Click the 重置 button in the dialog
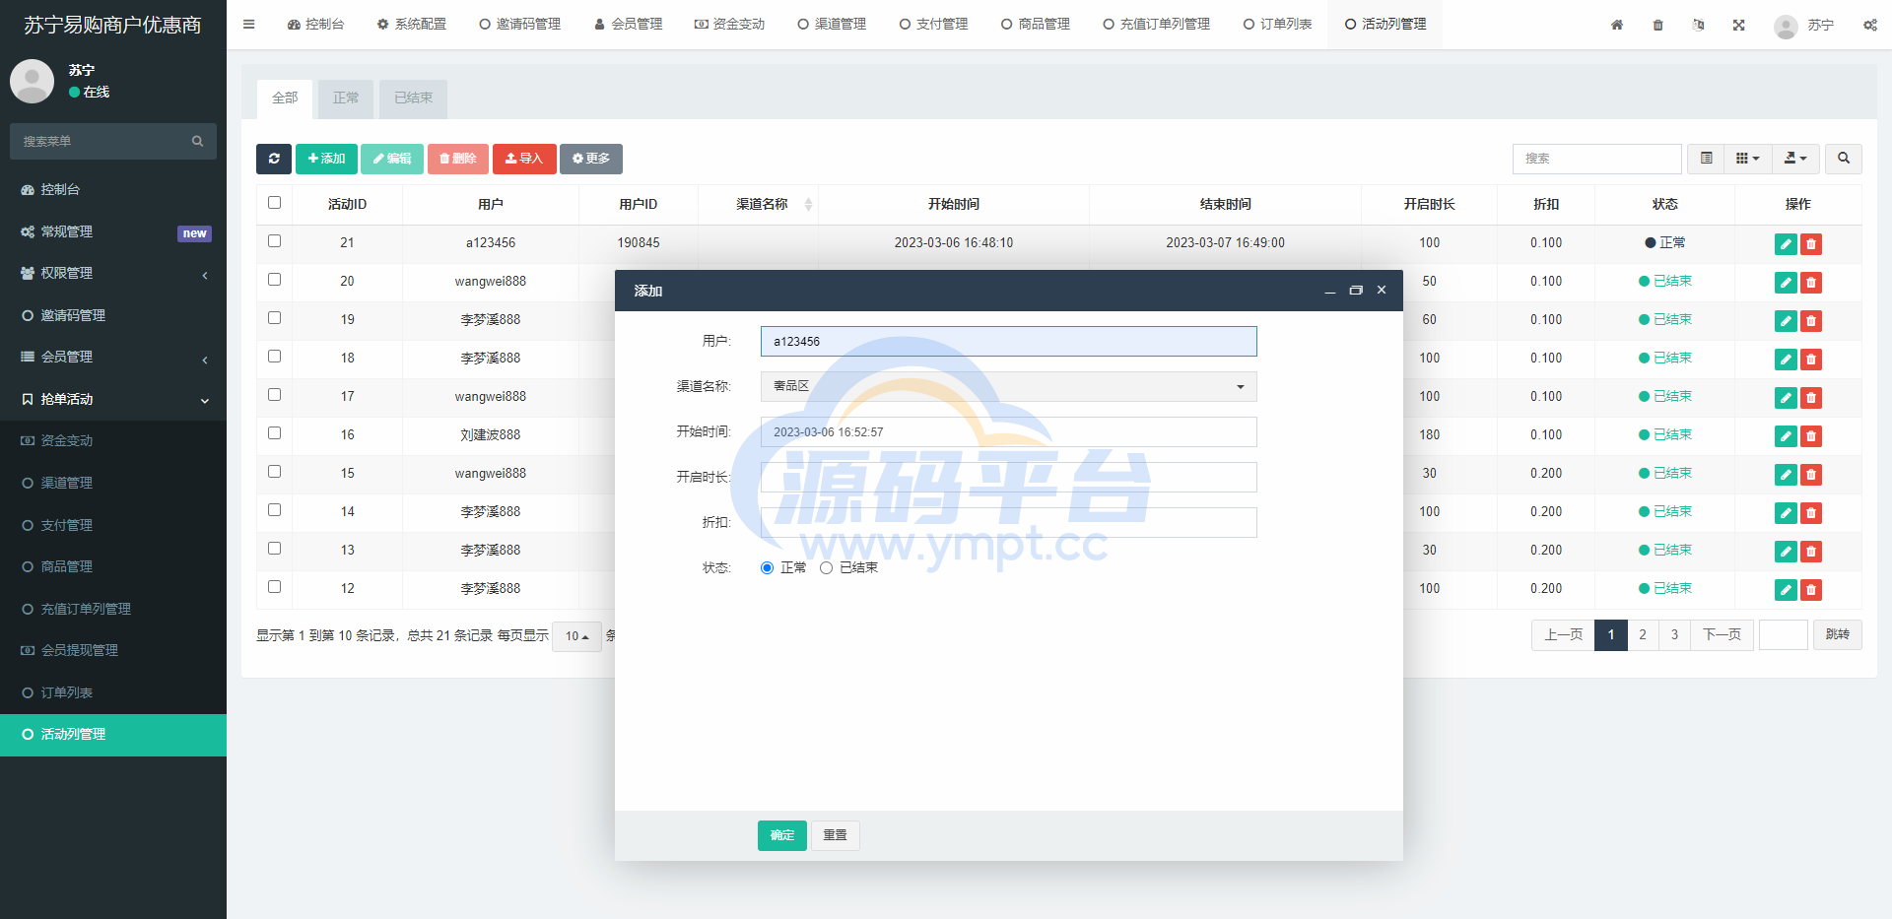The height and width of the screenshot is (919, 1892). tap(835, 835)
